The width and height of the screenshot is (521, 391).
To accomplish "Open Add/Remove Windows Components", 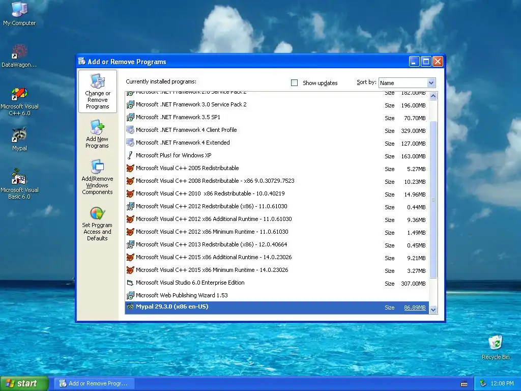I will tap(97, 177).
